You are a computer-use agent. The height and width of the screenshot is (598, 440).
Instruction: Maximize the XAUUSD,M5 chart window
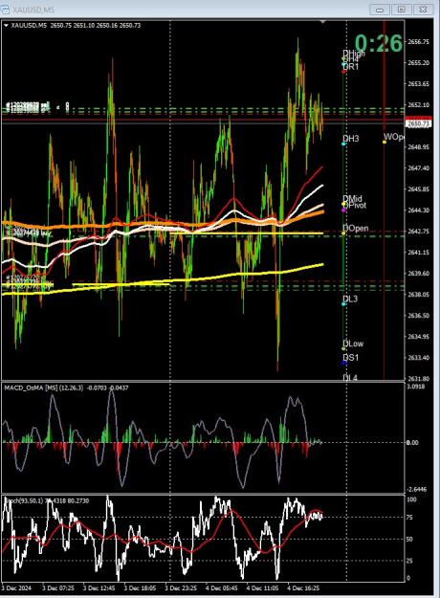402,10
